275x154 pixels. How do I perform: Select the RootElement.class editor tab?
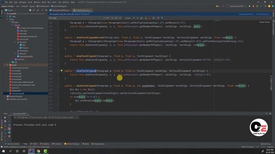click(82, 10)
